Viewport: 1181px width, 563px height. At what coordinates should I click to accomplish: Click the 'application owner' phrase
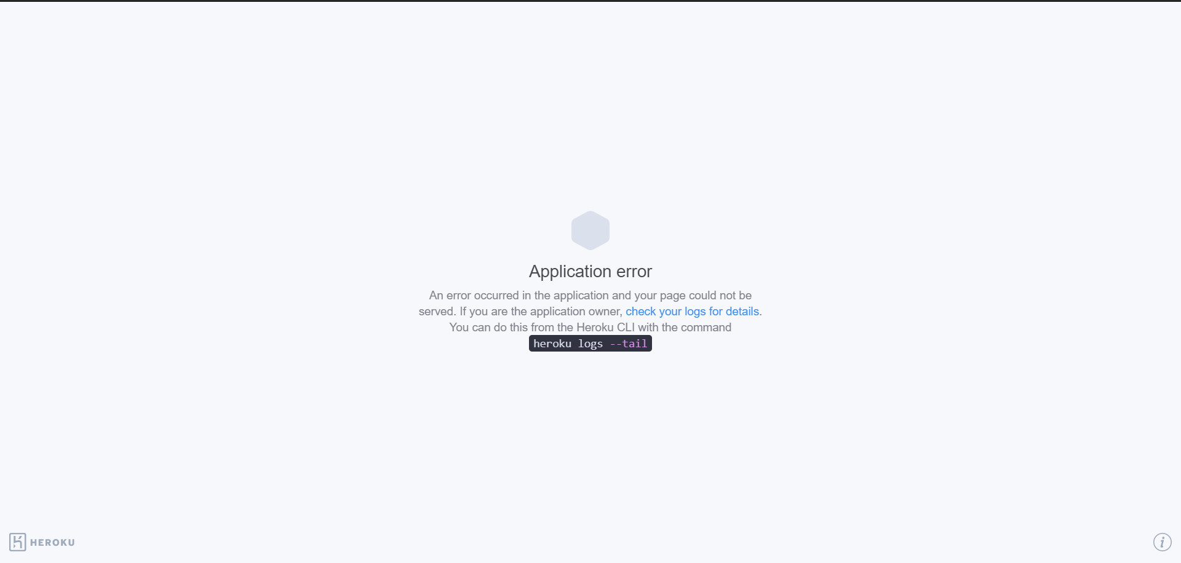[575, 312]
